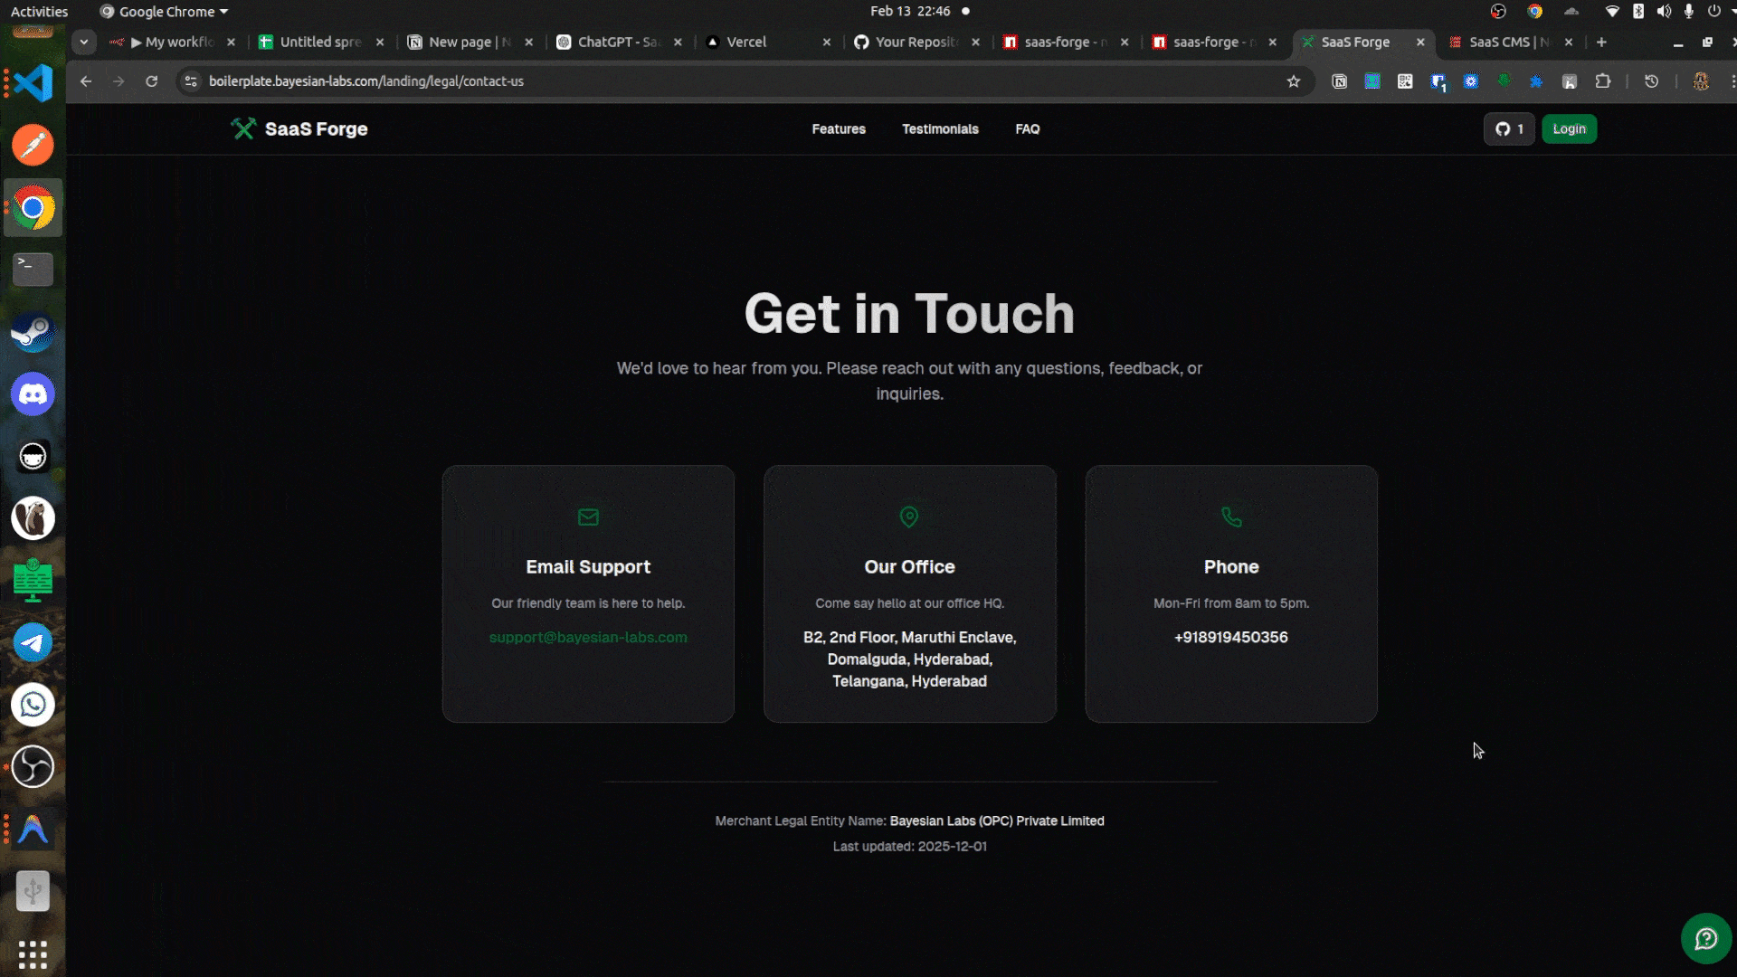Image resolution: width=1737 pixels, height=977 pixels.
Task: Reload the current page
Action: coord(152,81)
